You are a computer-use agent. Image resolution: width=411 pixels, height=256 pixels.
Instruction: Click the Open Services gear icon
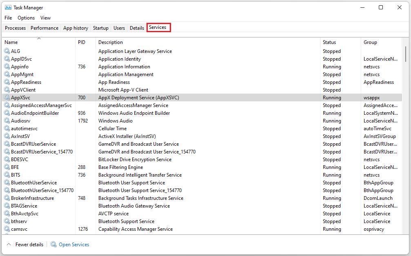[53, 245]
